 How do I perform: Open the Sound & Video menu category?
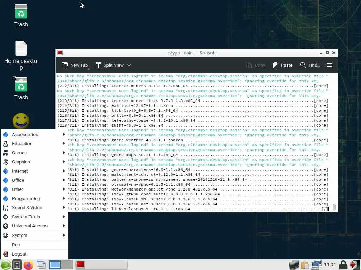point(34,207)
